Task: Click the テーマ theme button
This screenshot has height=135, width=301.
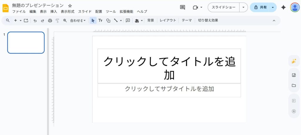Action: point(187,20)
